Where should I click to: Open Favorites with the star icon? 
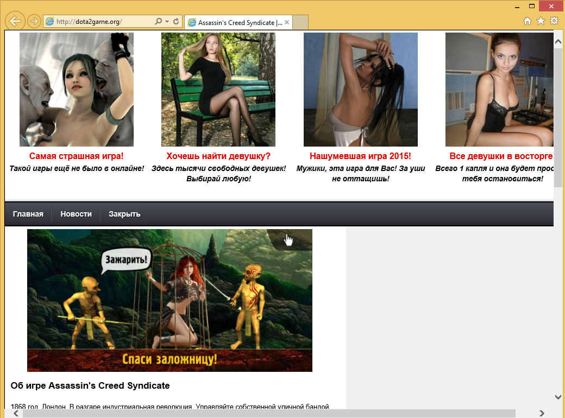(x=541, y=21)
